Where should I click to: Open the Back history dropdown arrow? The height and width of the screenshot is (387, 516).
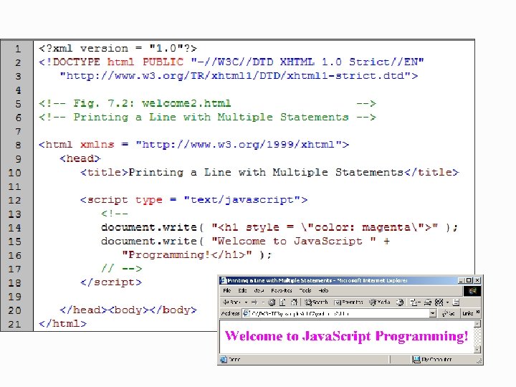point(246,302)
